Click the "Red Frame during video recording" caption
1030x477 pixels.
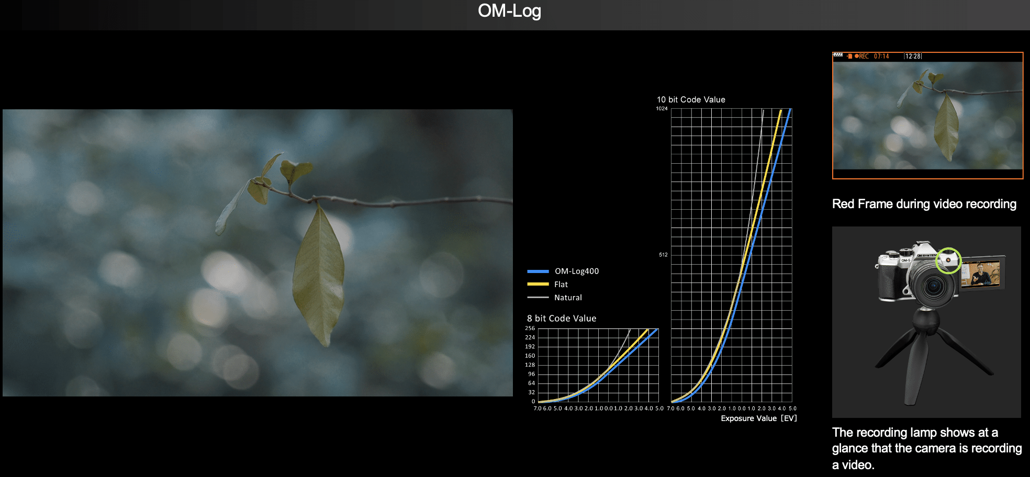click(x=924, y=204)
